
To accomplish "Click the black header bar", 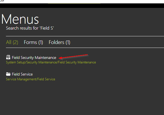I will tap(82, 6).
